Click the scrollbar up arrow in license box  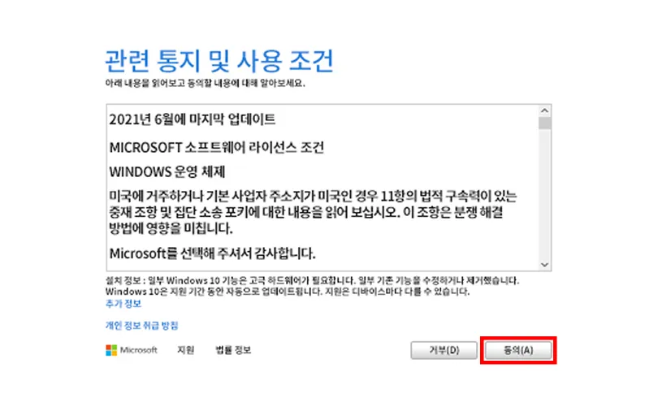[x=543, y=110]
